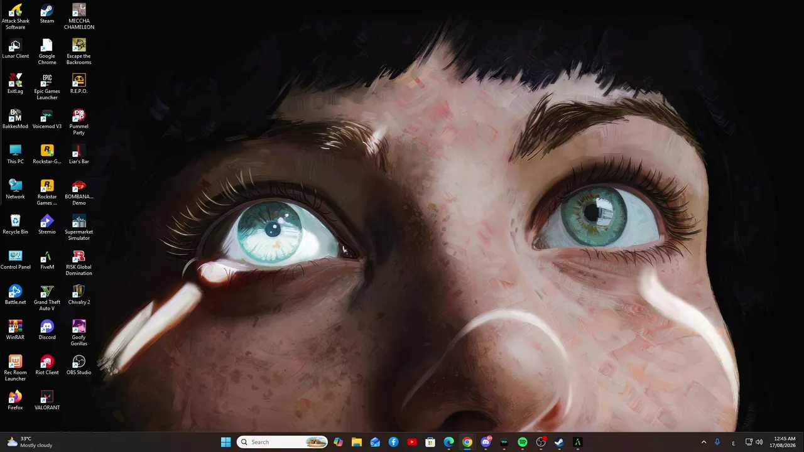
Task: Select the R.E.P.O. game icon
Action: (79, 84)
